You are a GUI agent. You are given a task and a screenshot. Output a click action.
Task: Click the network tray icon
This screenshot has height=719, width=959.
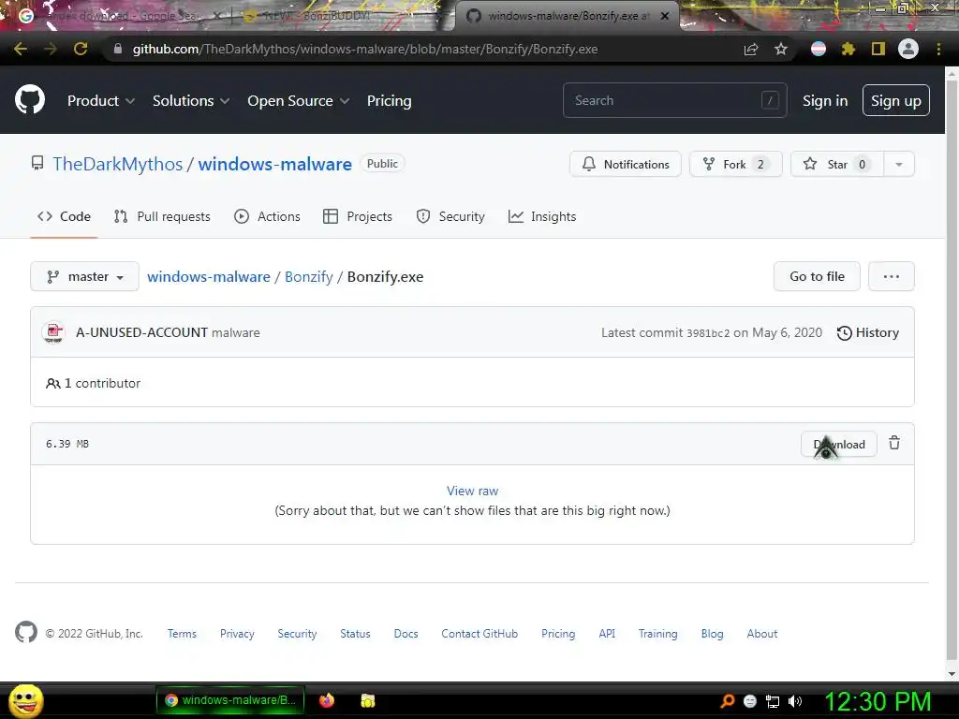click(x=773, y=701)
